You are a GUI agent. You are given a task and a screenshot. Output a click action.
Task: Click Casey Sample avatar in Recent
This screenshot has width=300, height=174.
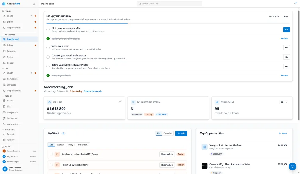tap(4, 151)
